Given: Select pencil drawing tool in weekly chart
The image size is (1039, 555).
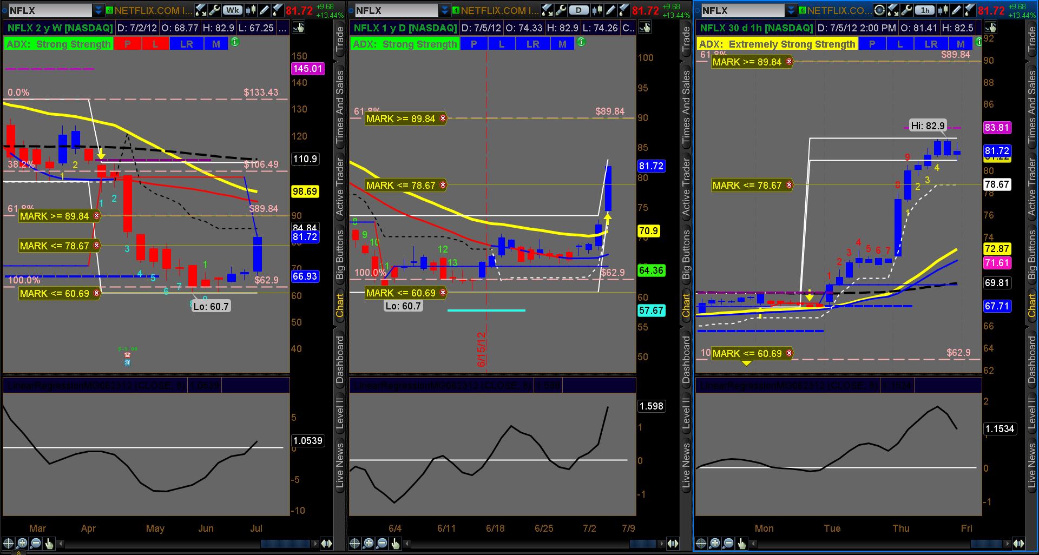Looking at the screenshot, I should [x=264, y=10].
